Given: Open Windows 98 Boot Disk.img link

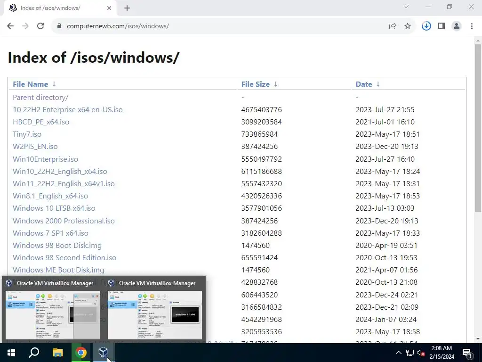Looking at the screenshot, I should 57,246.
